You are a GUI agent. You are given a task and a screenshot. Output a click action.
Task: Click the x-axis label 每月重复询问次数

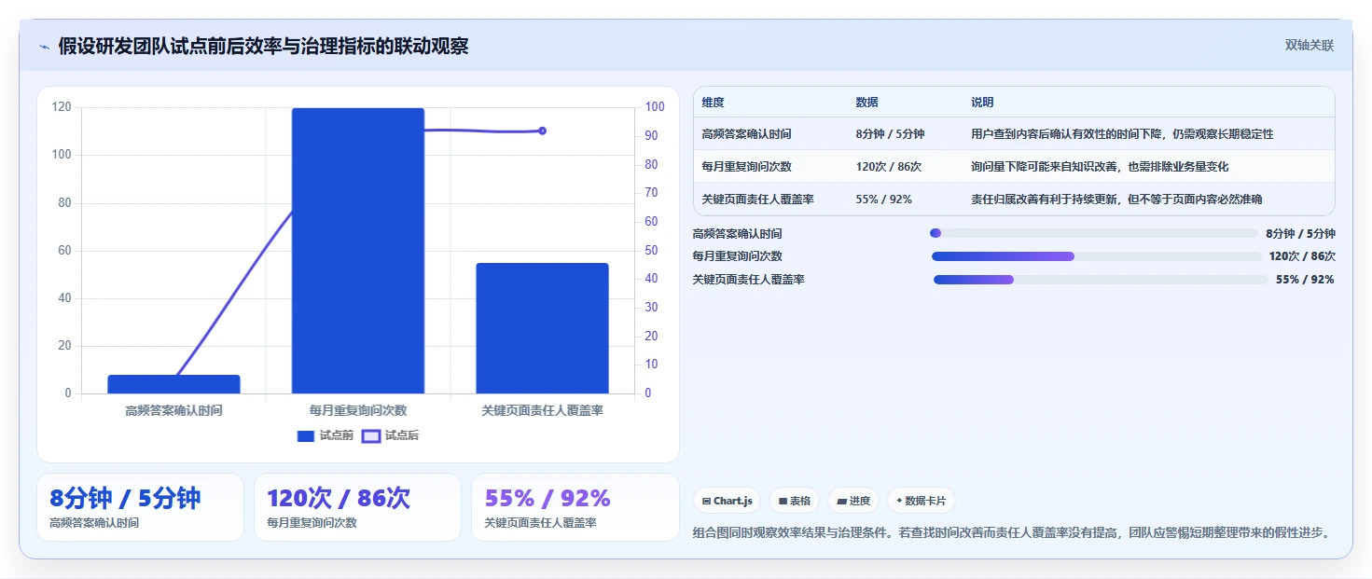(358, 410)
